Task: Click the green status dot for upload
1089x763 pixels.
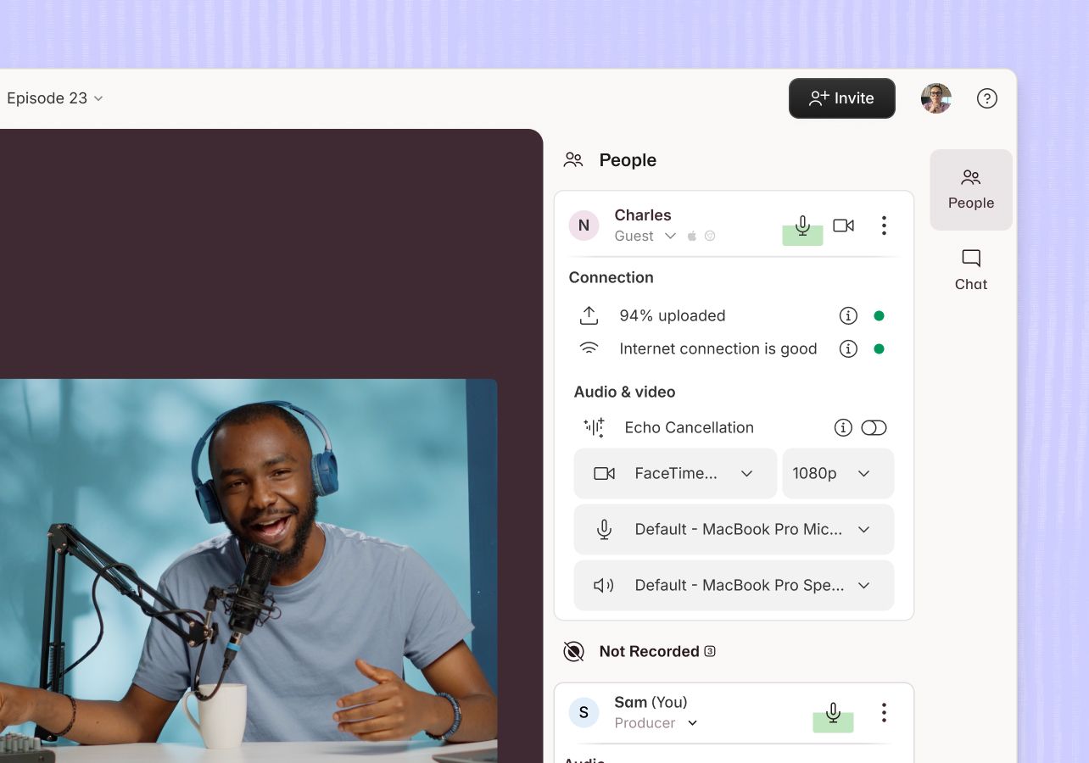Action: (x=879, y=315)
